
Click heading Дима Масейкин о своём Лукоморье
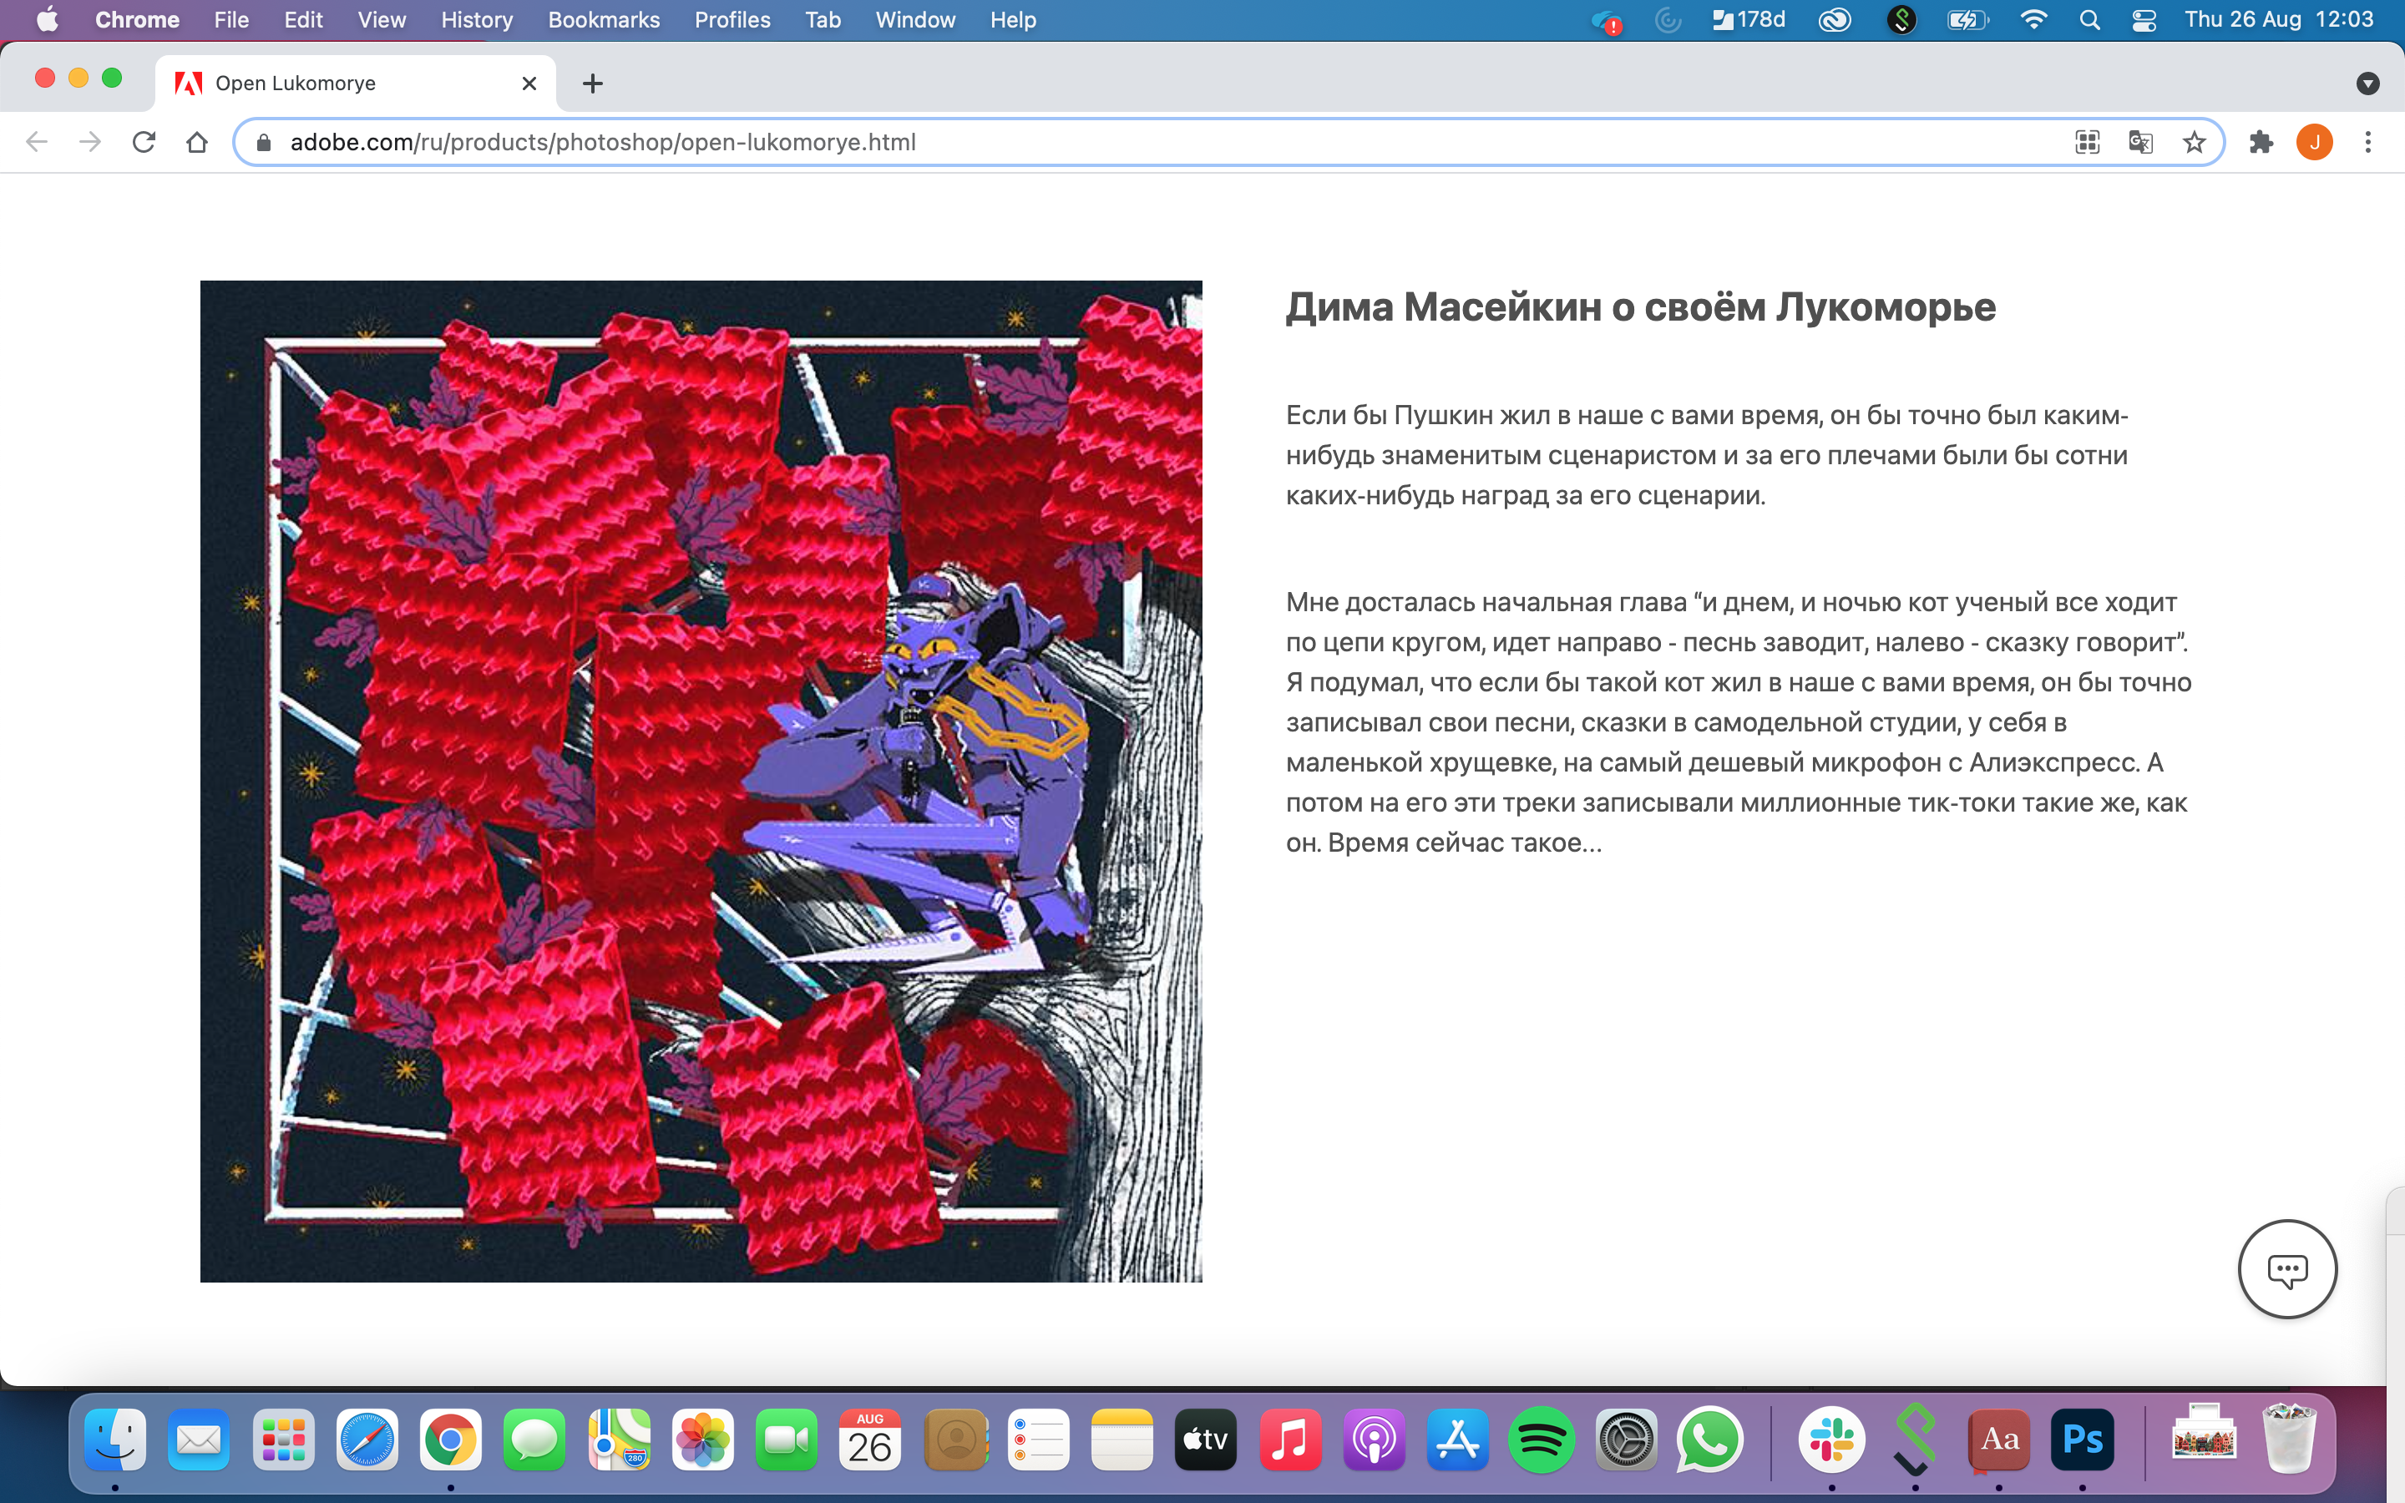[x=1640, y=307]
